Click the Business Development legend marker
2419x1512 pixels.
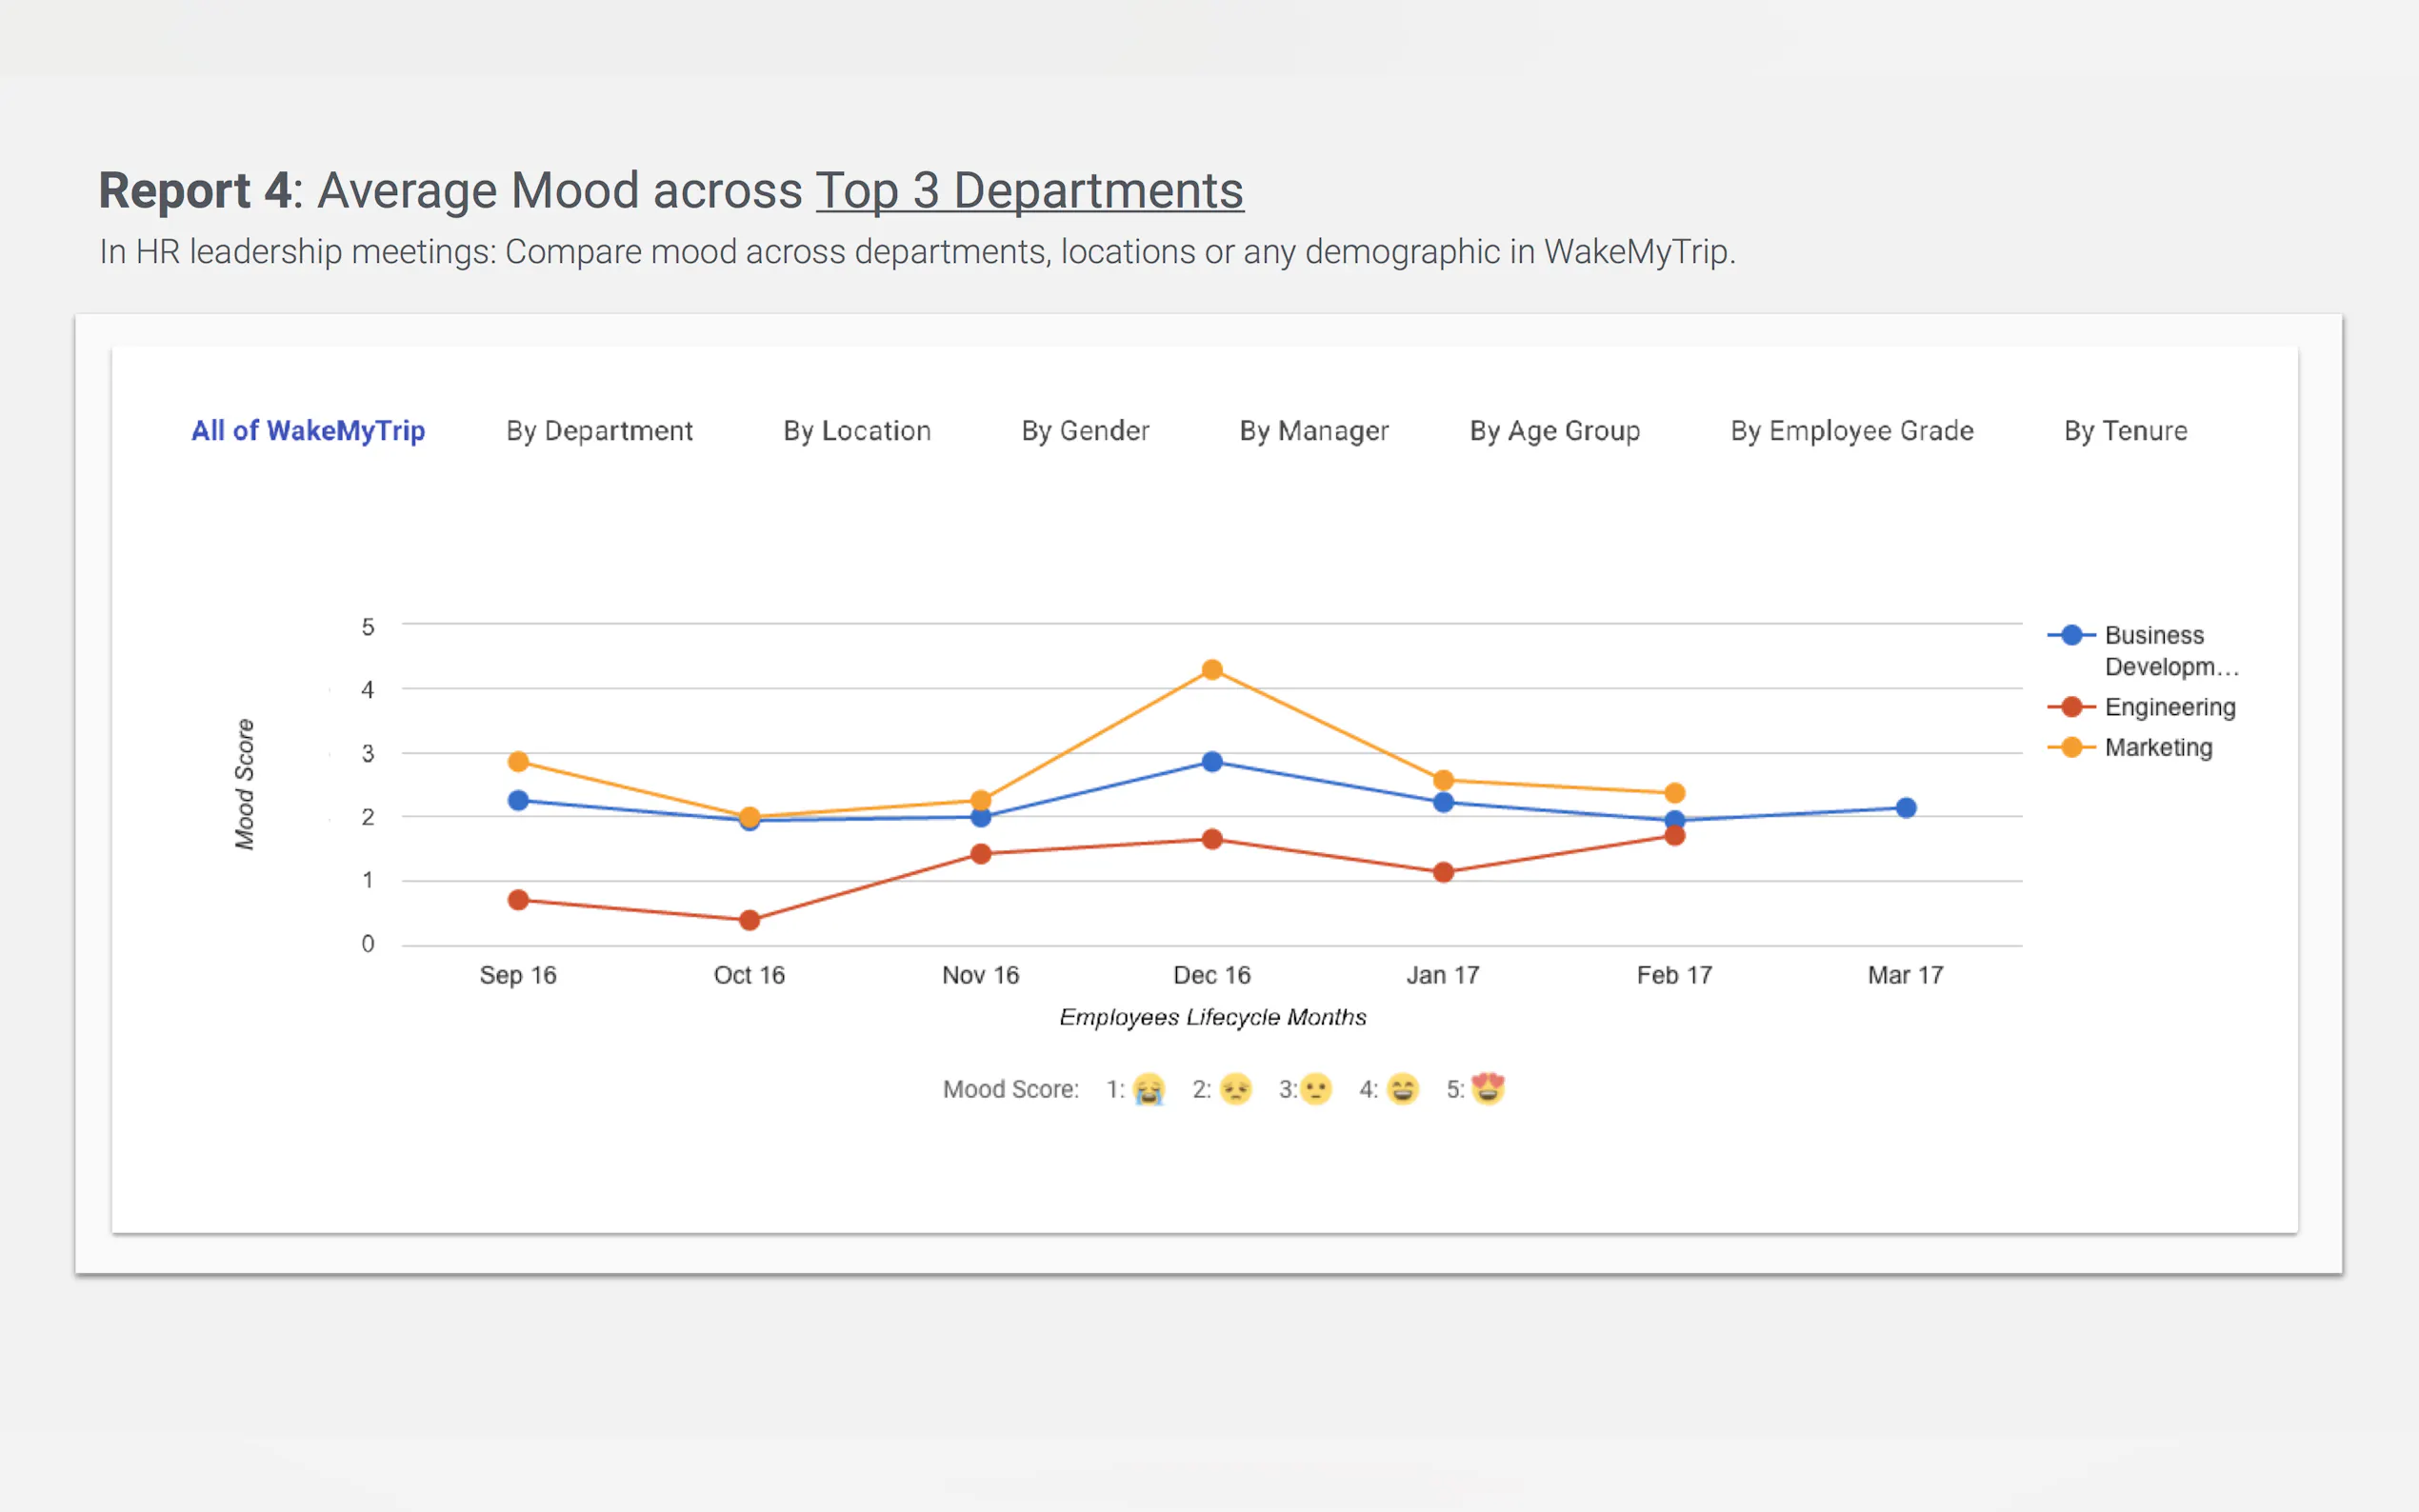coord(2071,635)
